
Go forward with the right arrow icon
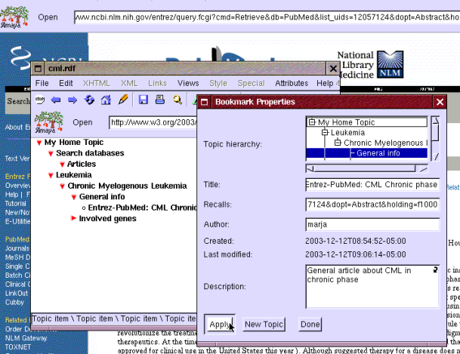coord(73,100)
